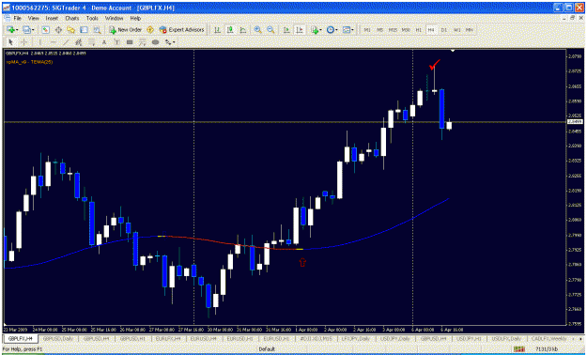587x355 pixels.
Task: Expand the Indicators dropdown arrow
Action: coord(320,30)
